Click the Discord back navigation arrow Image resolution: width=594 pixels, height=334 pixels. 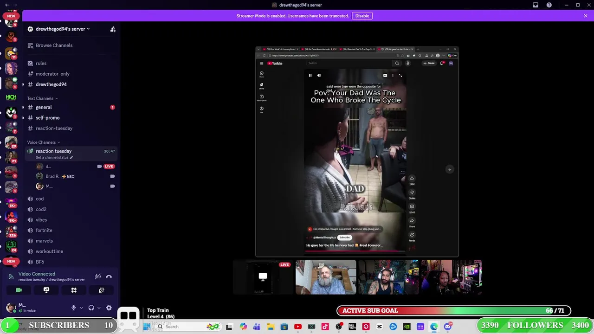point(7,5)
